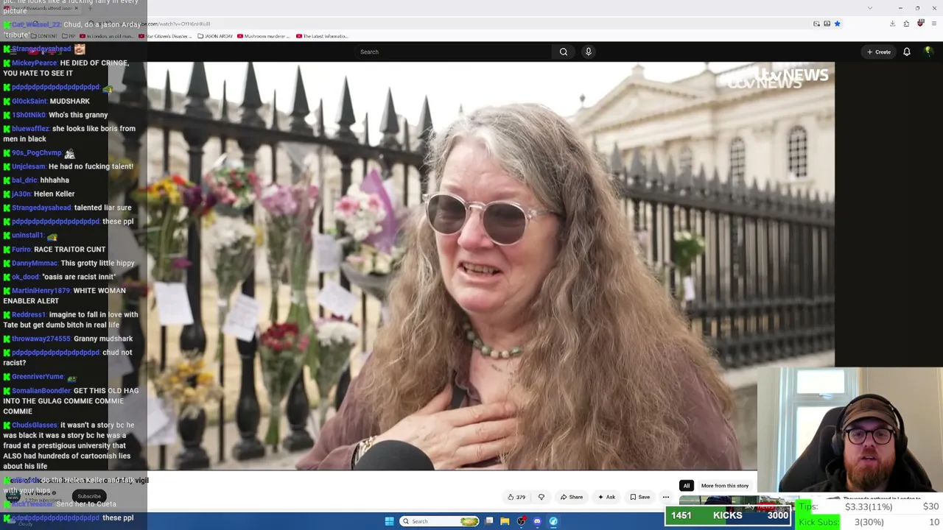Click the red shield extension icon
This screenshot has width=943, height=530.
coord(920,24)
